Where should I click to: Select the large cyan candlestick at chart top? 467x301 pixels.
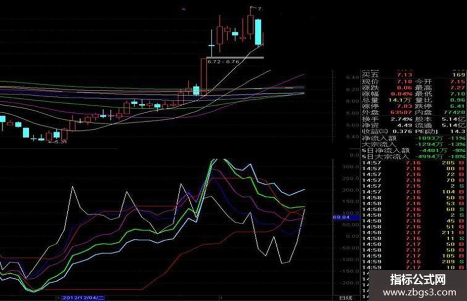258,32
